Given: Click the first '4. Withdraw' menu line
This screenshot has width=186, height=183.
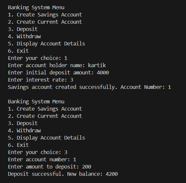Looking at the screenshot, I should click(24, 37).
